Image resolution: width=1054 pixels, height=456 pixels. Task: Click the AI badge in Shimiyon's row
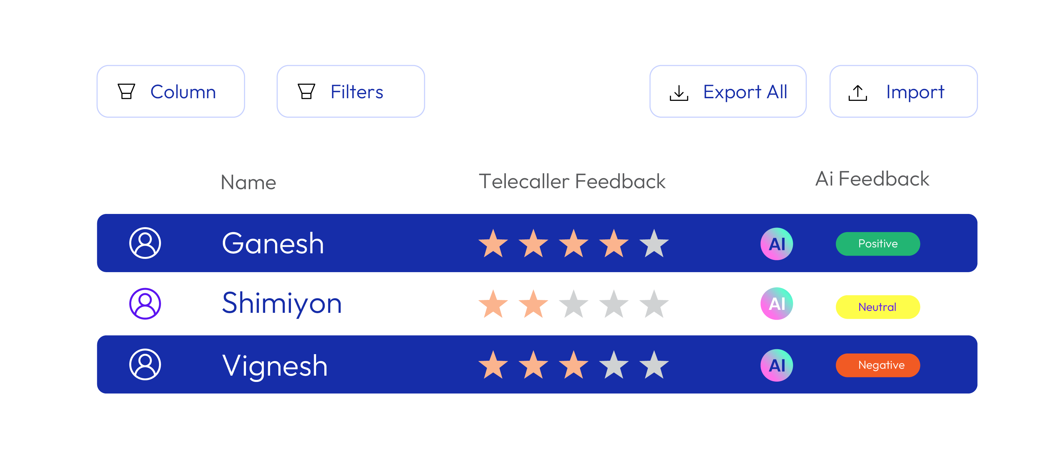point(777,304)
